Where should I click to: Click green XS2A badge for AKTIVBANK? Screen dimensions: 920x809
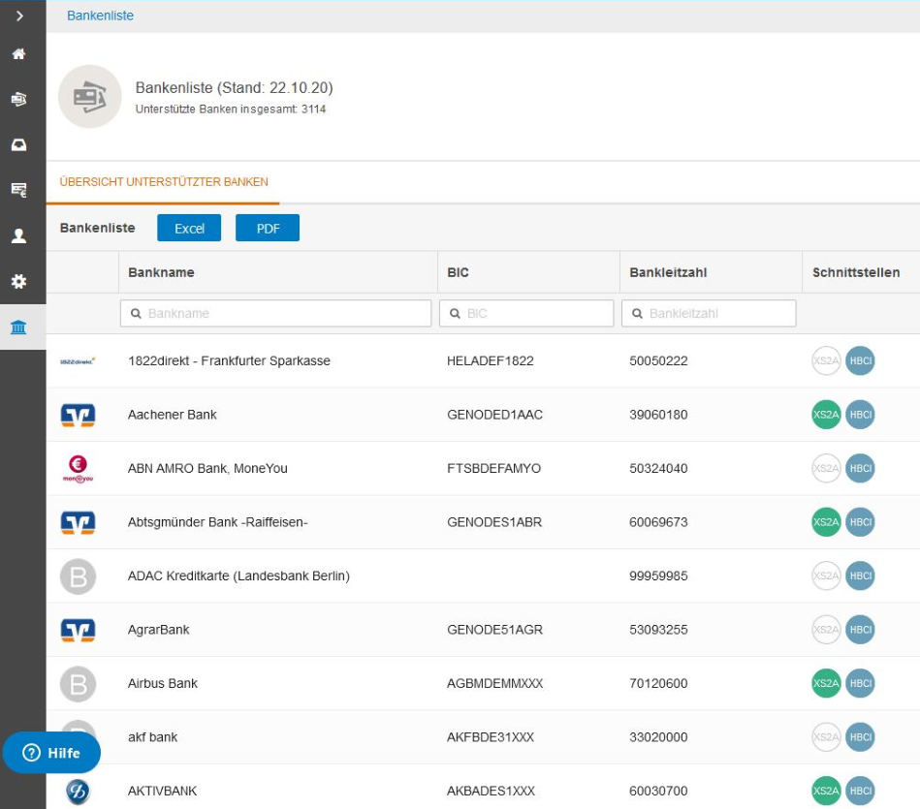826,791
